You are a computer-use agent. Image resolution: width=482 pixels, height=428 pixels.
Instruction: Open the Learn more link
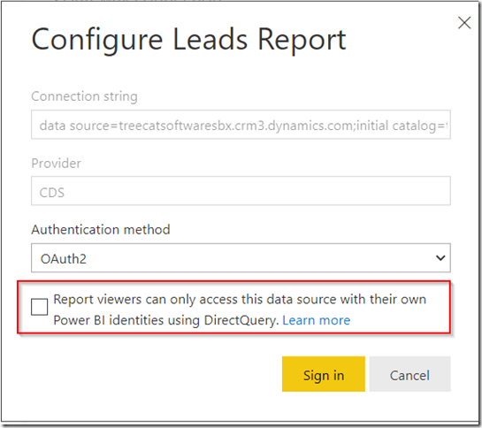(x=317, y=320)
